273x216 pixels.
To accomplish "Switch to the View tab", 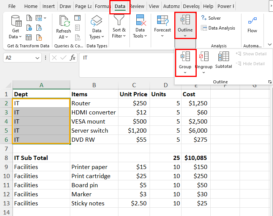I will tap(154, 6).
